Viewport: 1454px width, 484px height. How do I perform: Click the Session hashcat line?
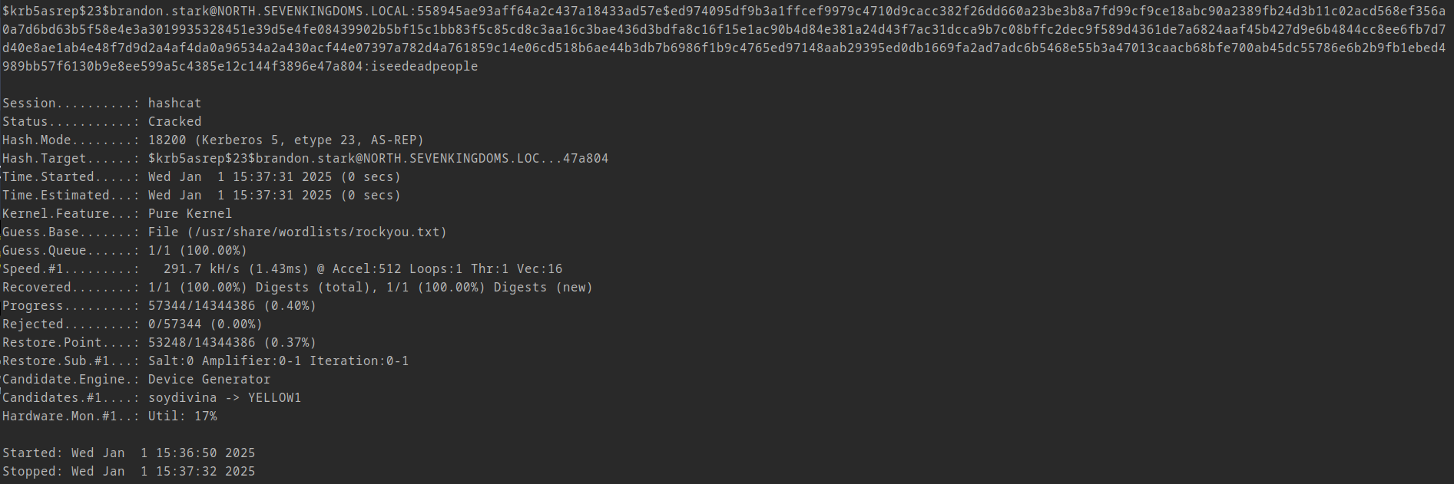[x=102, y=104]
